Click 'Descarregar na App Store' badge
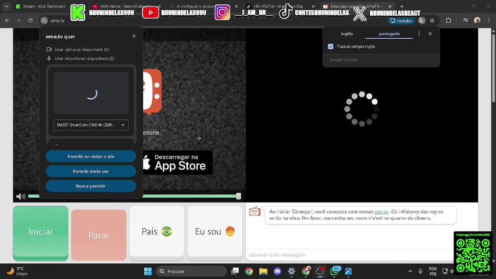This screenshot has width=496, height=279. pos(178,162)
